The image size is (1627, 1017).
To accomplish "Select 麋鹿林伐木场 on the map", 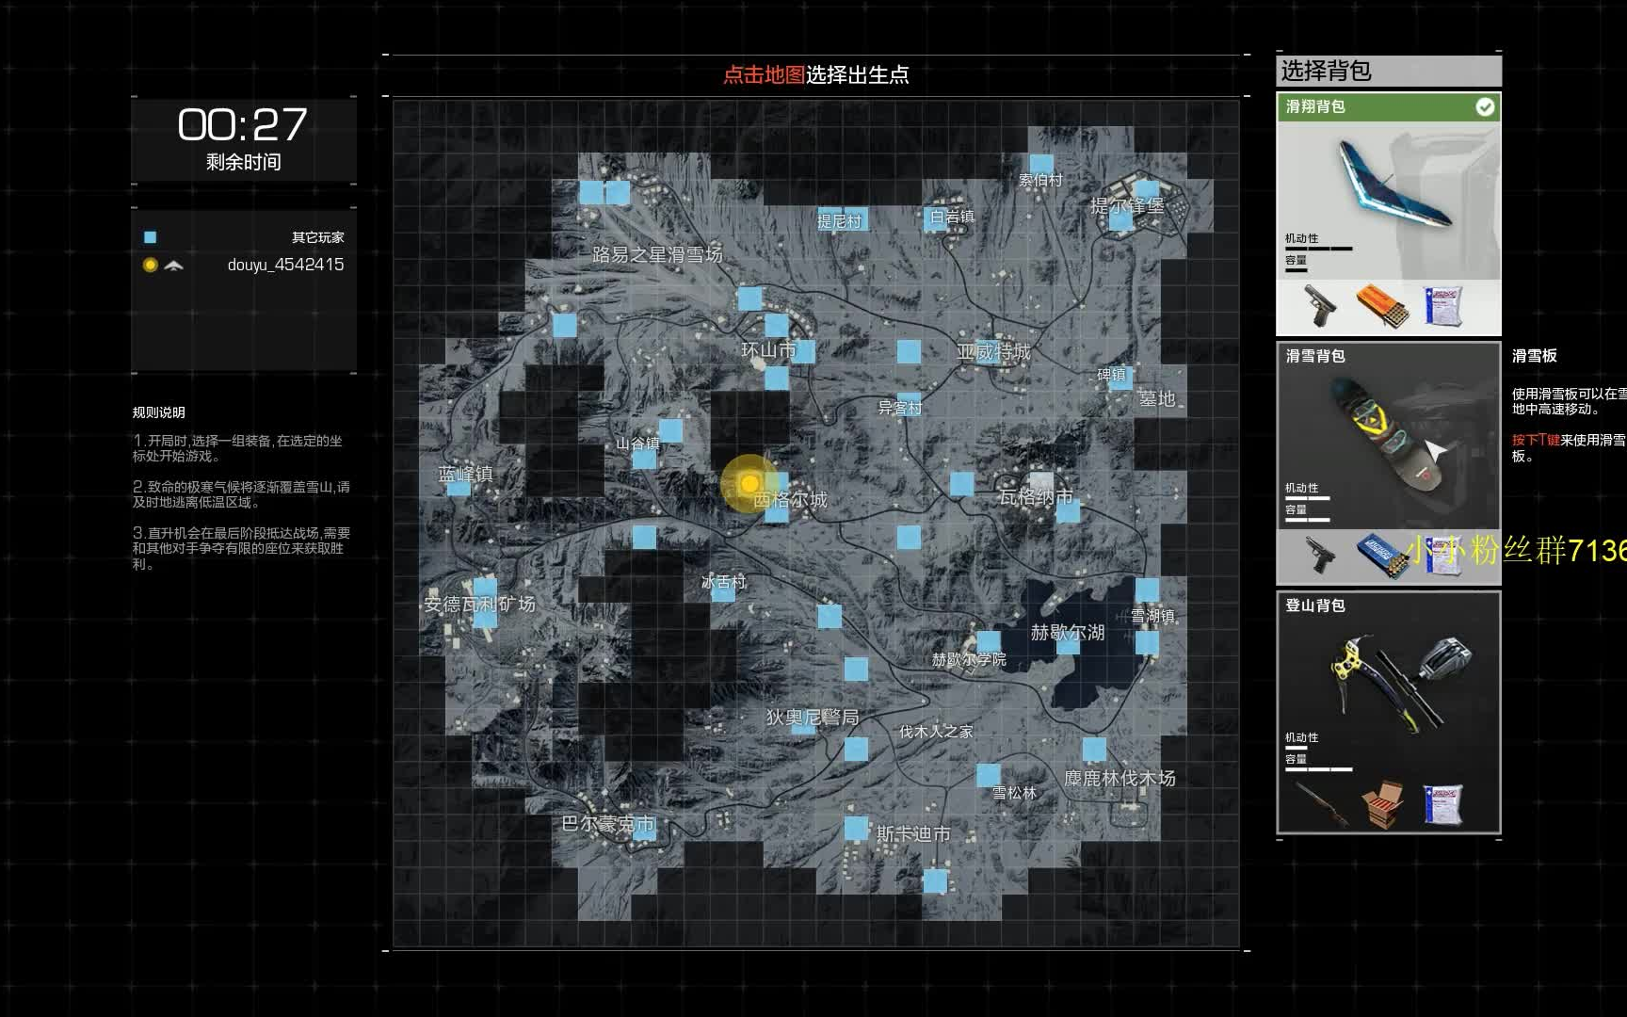I will point(1120,779).
